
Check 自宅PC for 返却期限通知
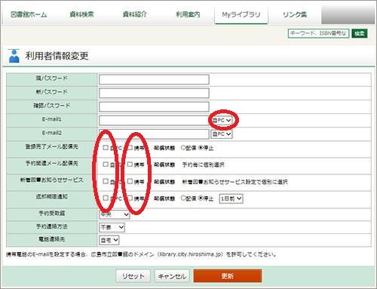pos(106,198)
